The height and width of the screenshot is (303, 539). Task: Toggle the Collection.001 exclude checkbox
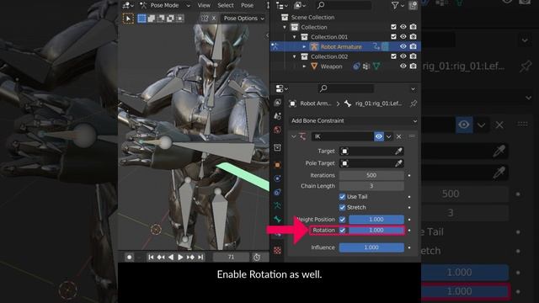393,36
